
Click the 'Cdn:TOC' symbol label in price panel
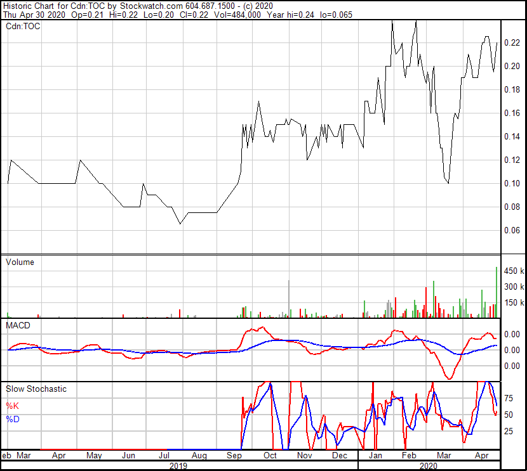[x=23, y=26]
